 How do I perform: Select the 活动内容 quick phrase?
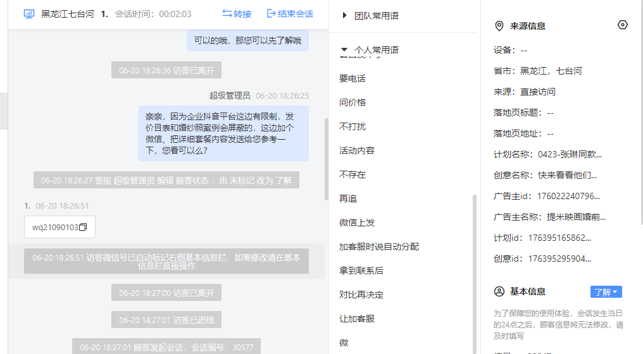pyautogui.click(x=357, y=150)
